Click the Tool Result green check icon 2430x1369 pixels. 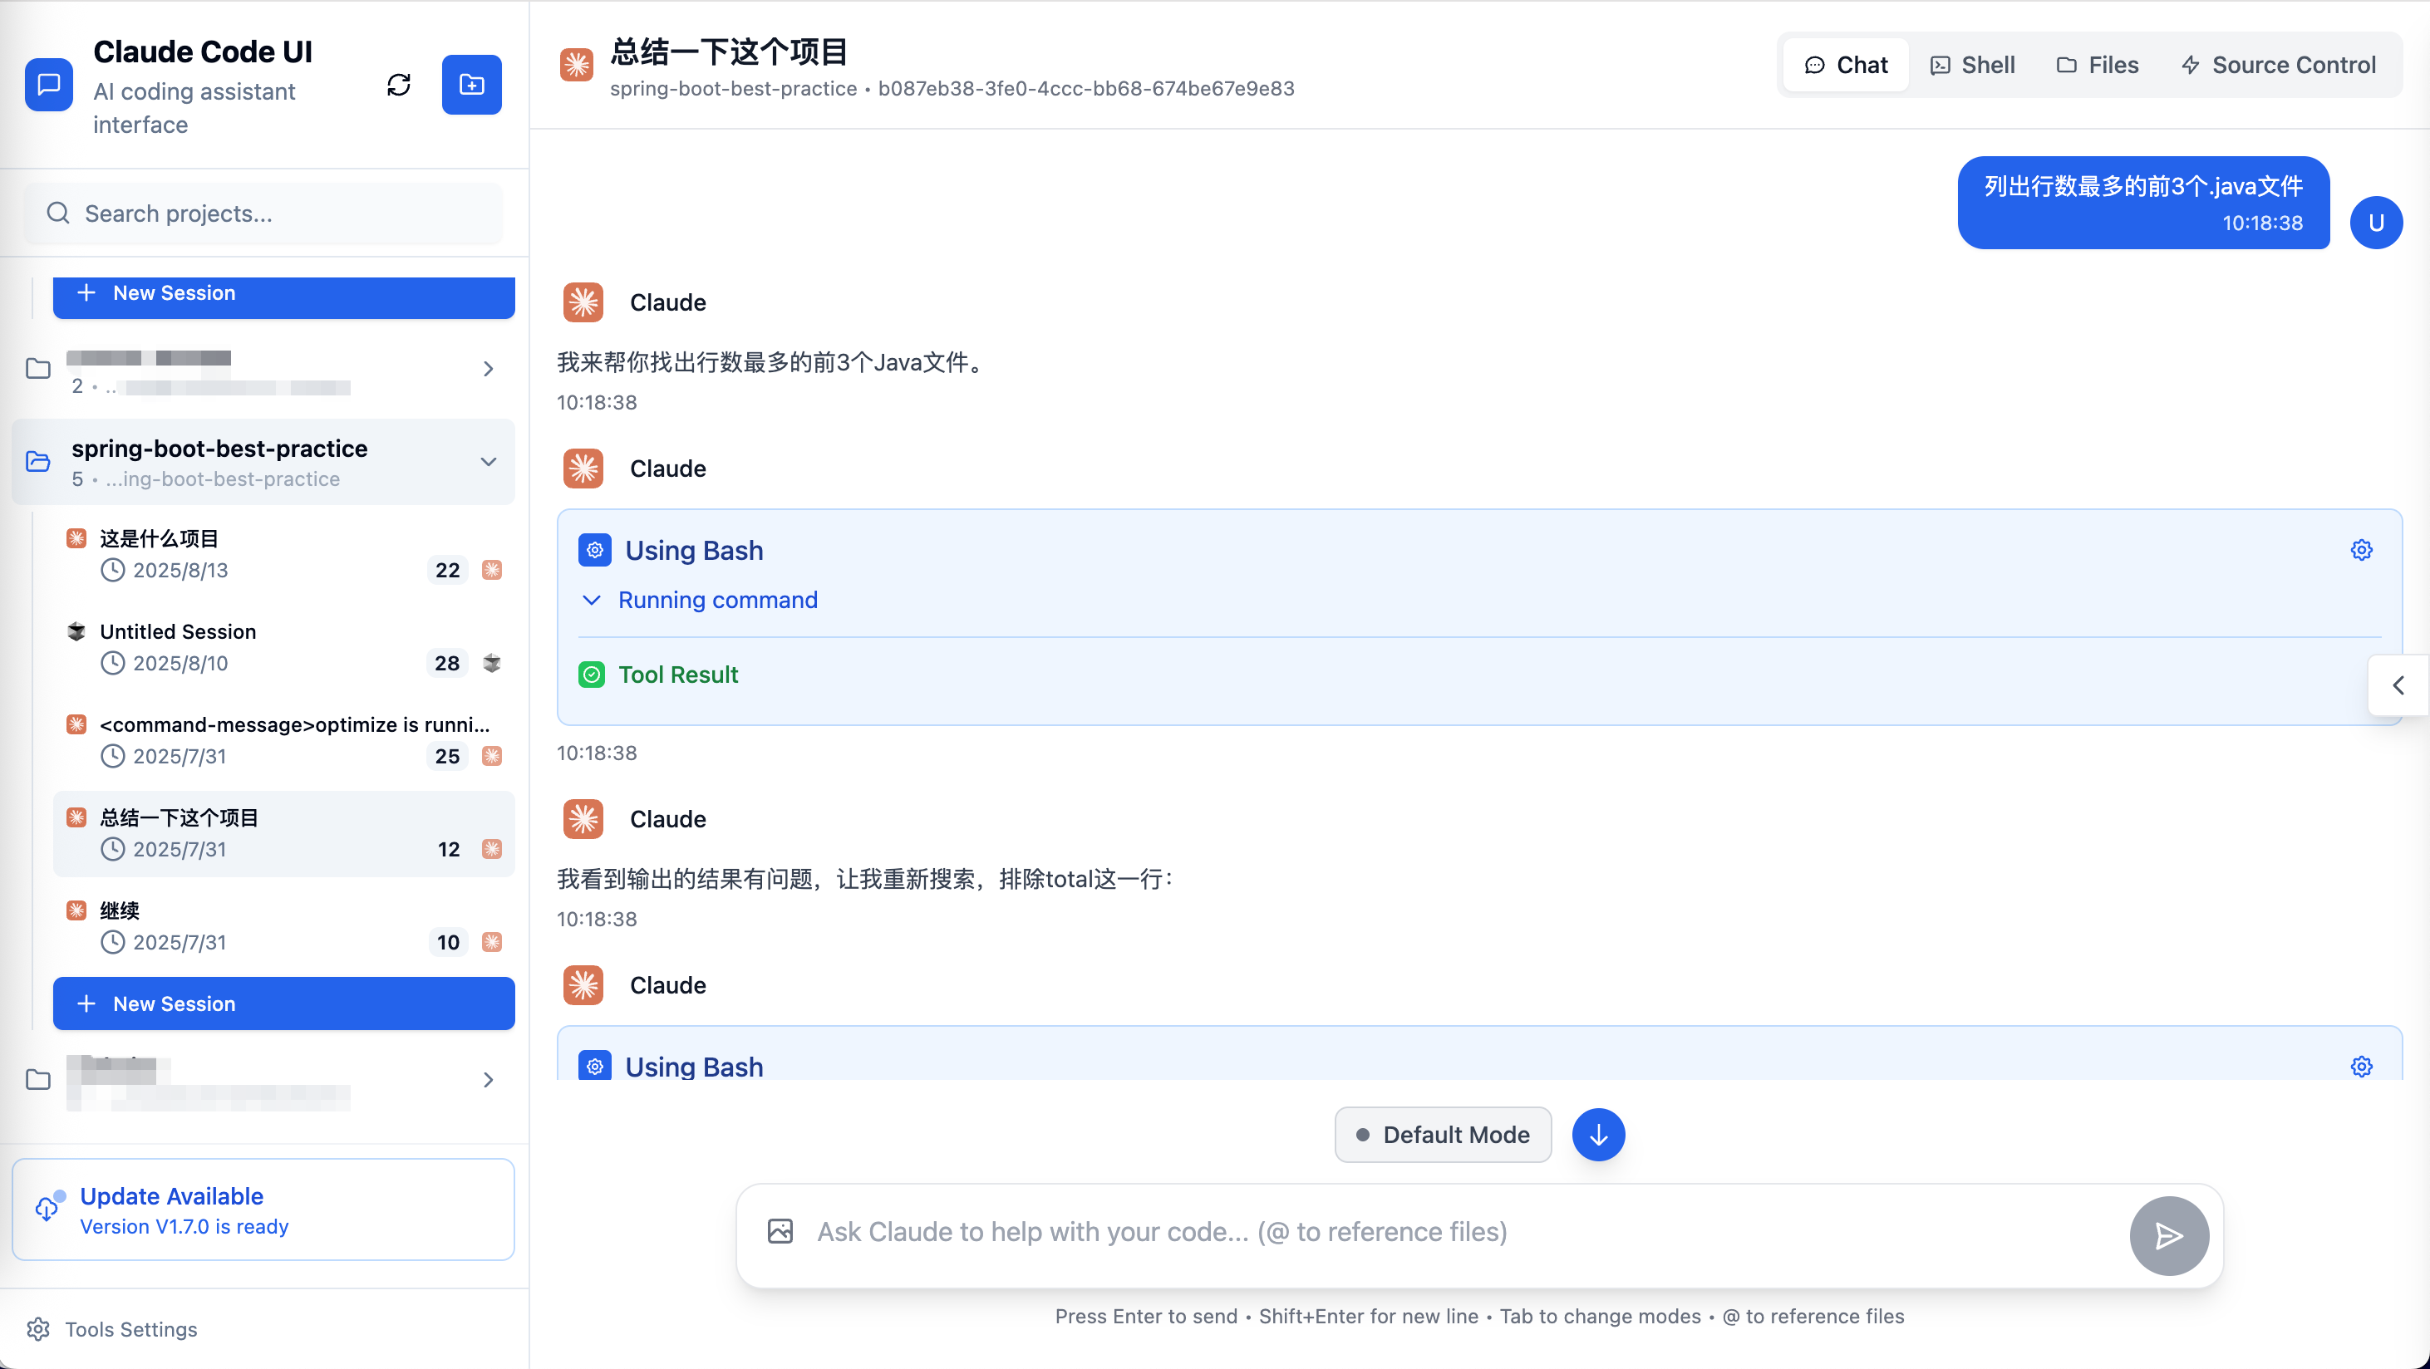tap(592, 675)
